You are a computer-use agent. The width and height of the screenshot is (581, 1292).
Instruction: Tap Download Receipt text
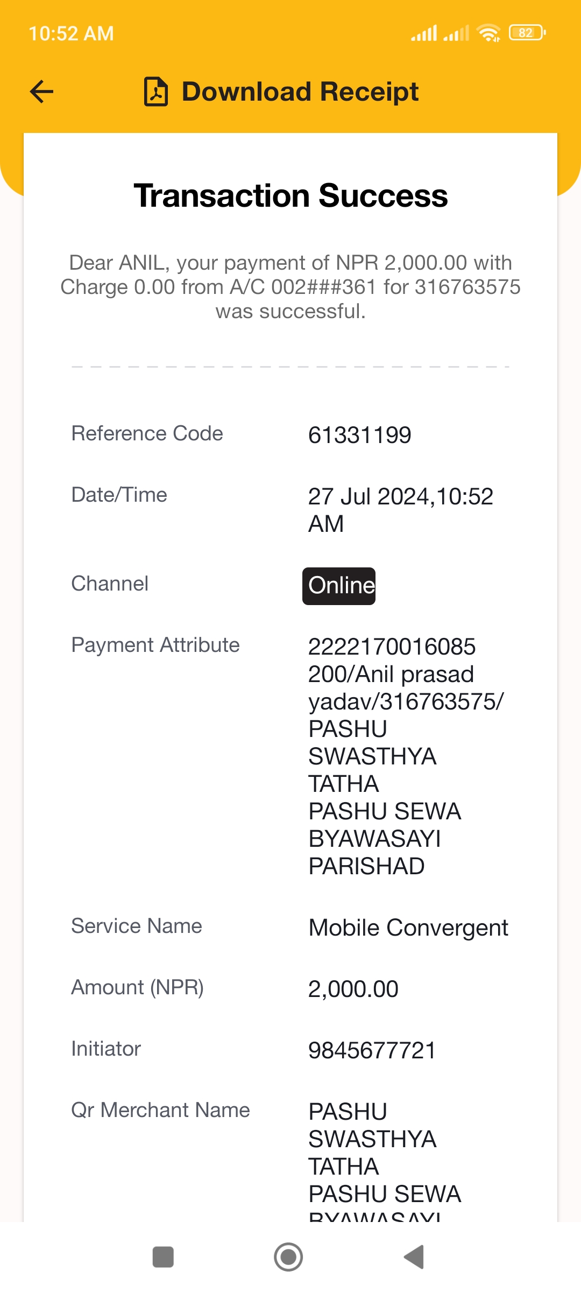pyautogui.click(x=300, y=92)
